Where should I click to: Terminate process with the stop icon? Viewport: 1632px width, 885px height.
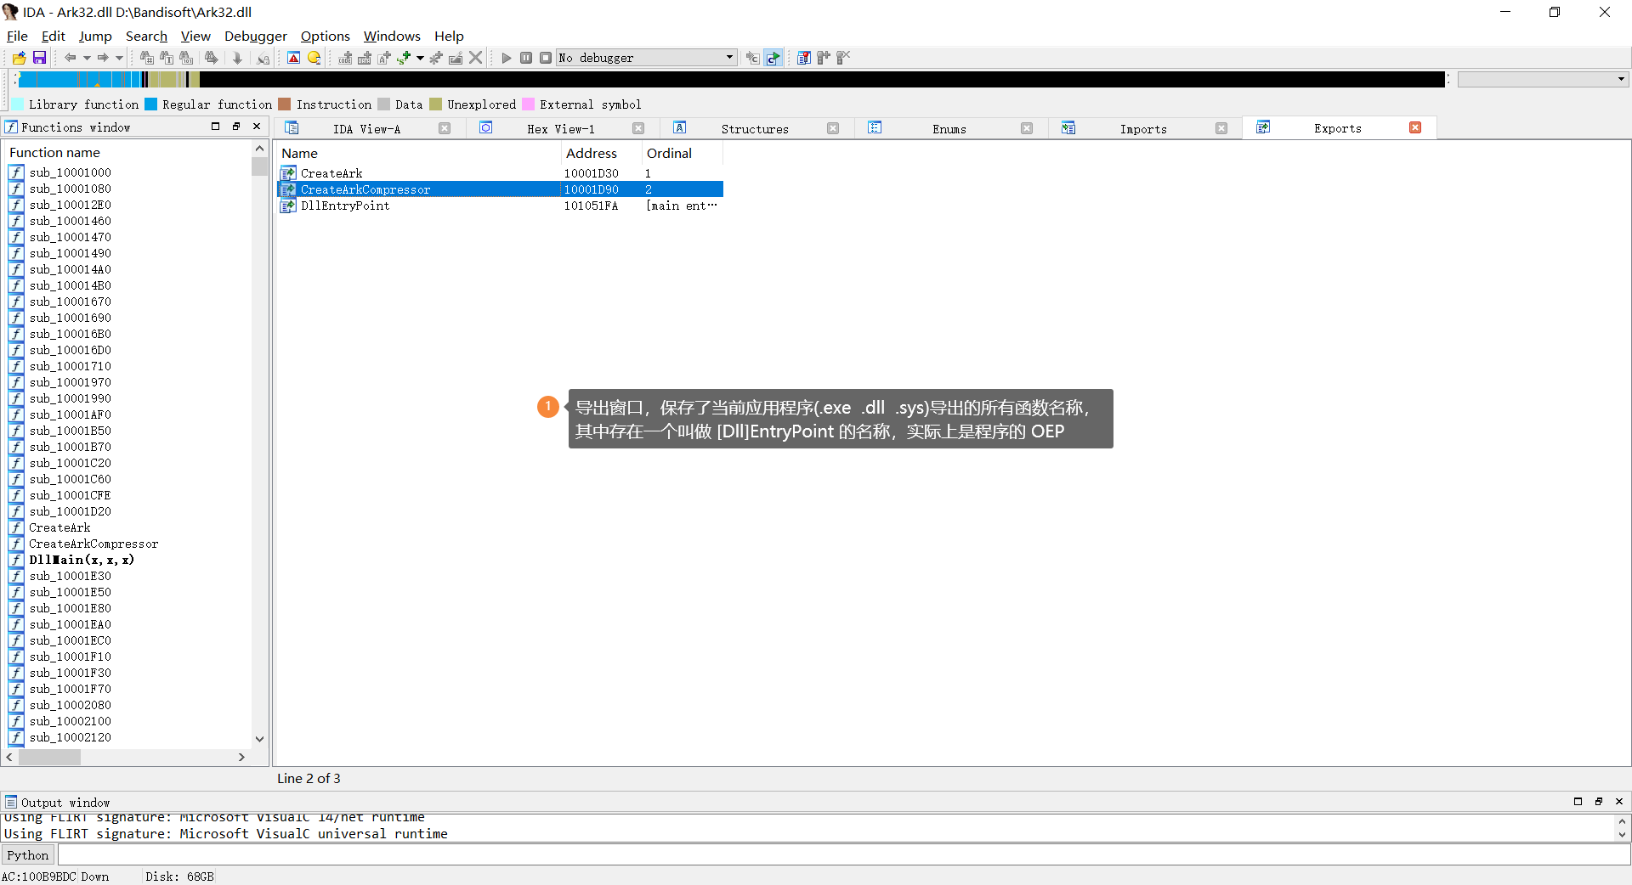pos(546,58)
